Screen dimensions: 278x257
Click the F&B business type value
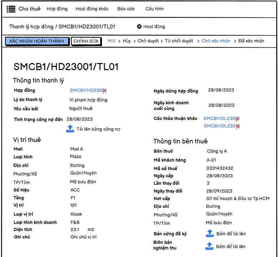click(x=75, y=222)
